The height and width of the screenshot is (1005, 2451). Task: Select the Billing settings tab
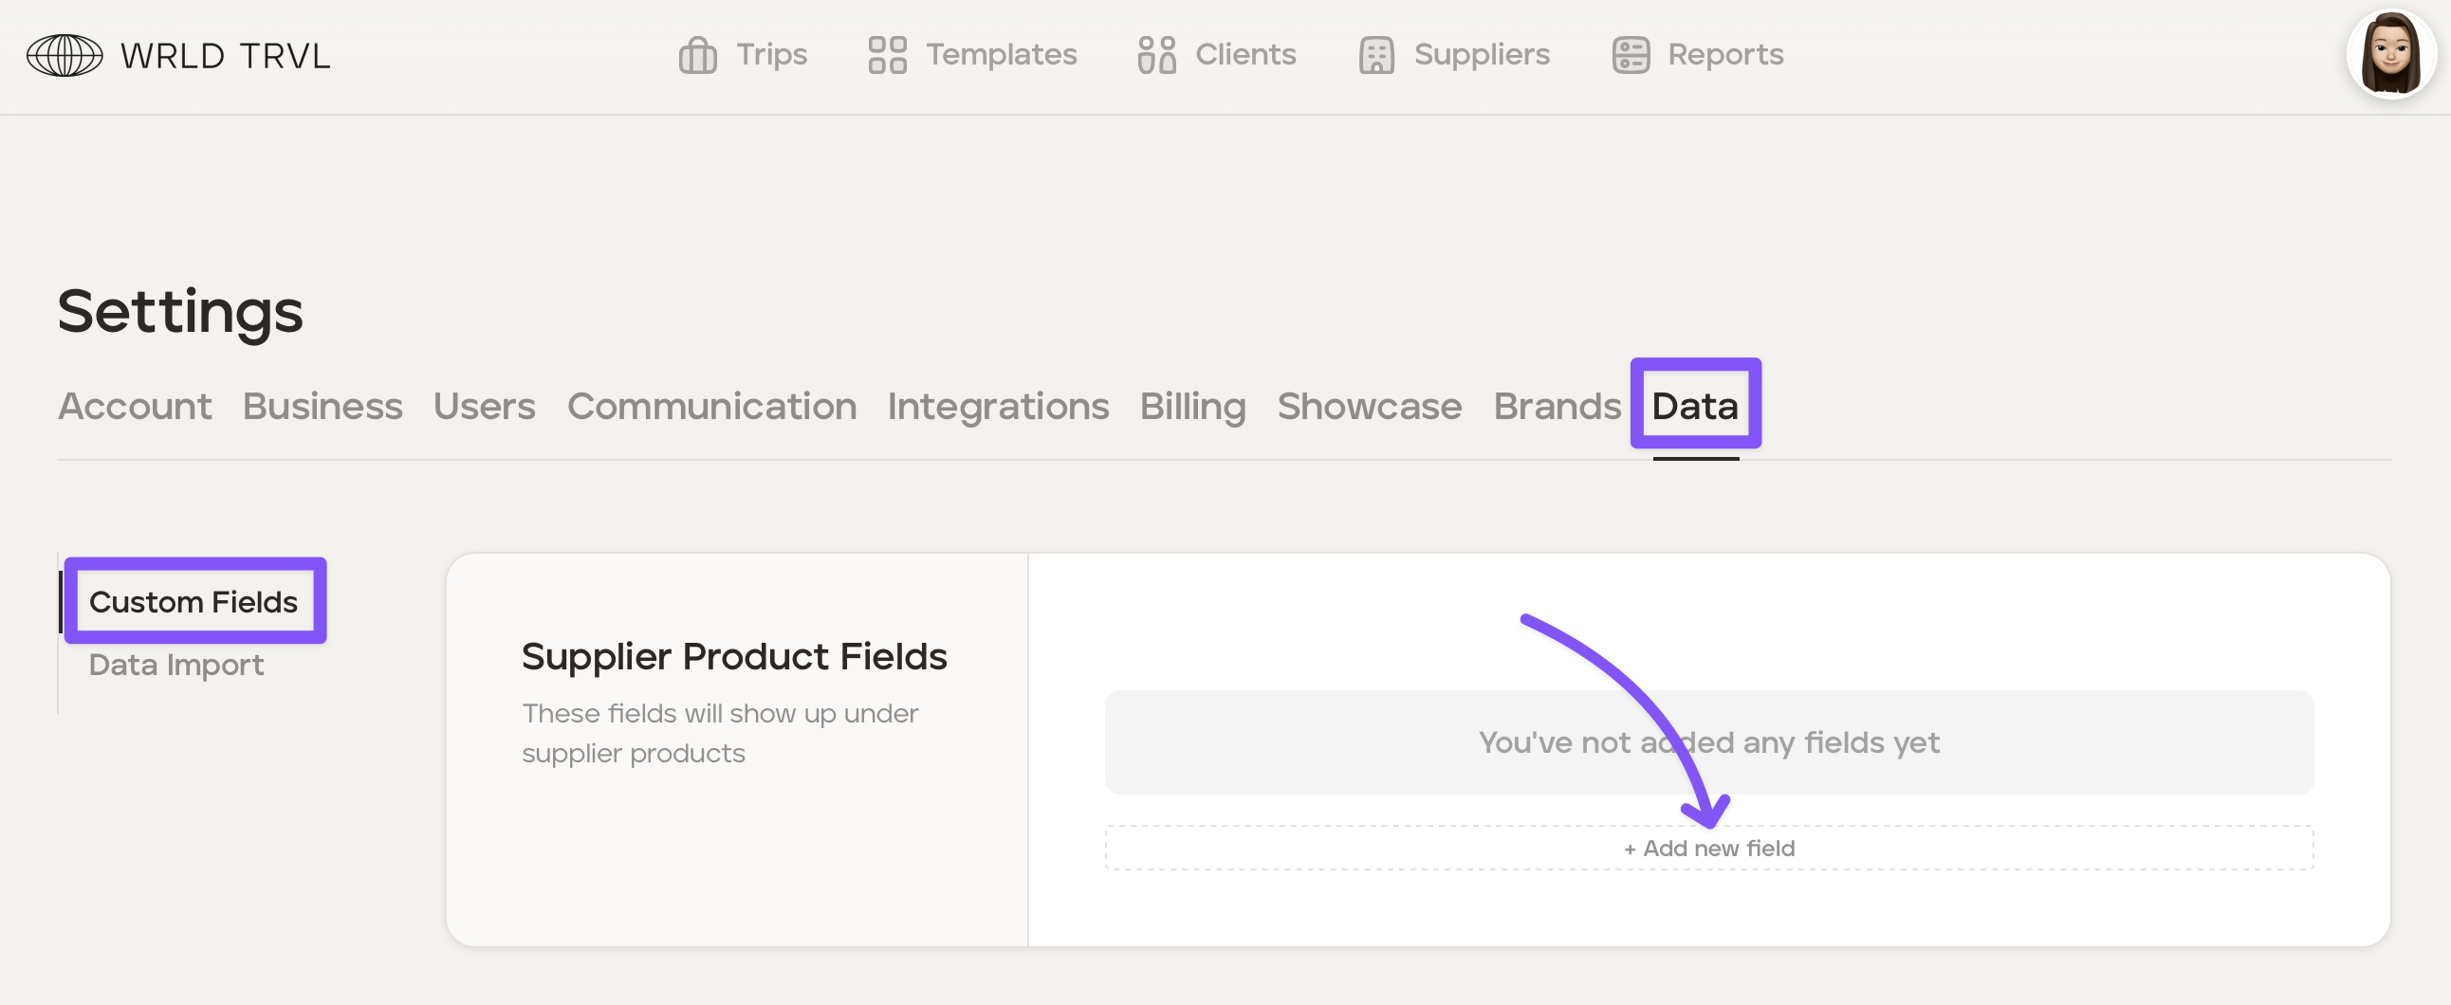click(1192, 406)
